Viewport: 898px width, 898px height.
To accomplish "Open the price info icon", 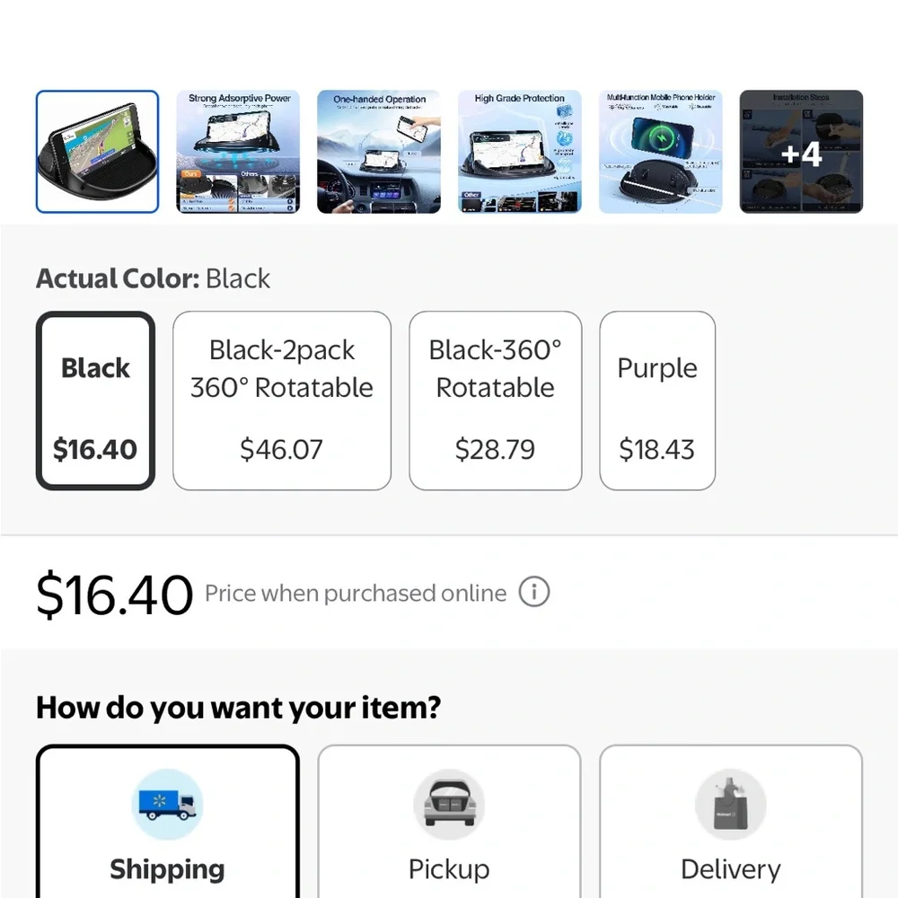I will (533, 592).
